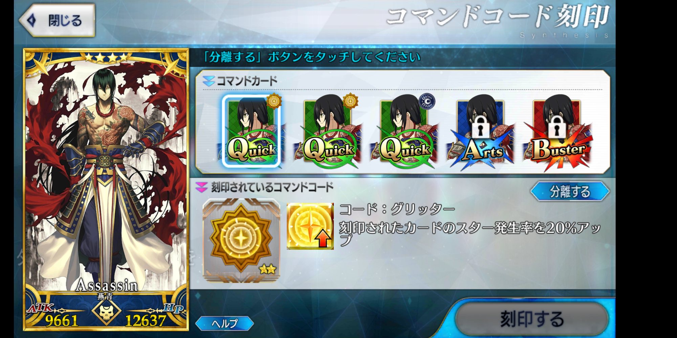Go back with 閉じる button
Image resolution: width=677 pixels, height=338 pixels.
pyautogui.click(x=57, y=20)
